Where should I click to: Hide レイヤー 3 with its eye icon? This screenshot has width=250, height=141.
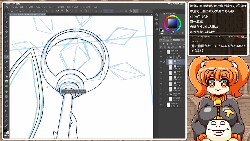[161, 78]
